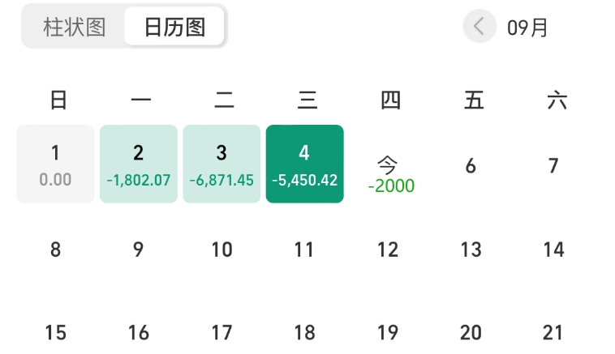Viewport: 615px width, 354px height.
Task: Go to previous month with left chevron
Action: [480, 26]
